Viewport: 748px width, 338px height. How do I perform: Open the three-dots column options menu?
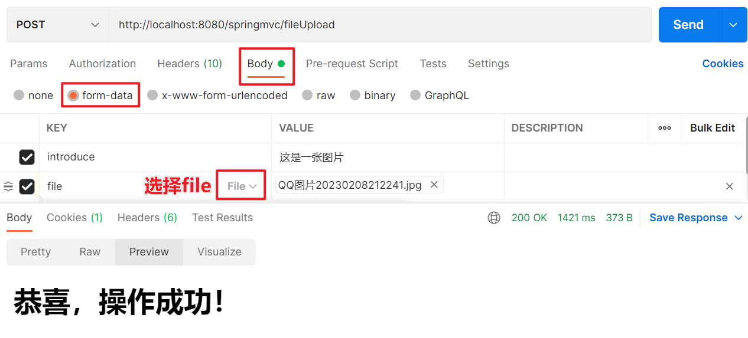pyautogui.click(x=665, y=128)
